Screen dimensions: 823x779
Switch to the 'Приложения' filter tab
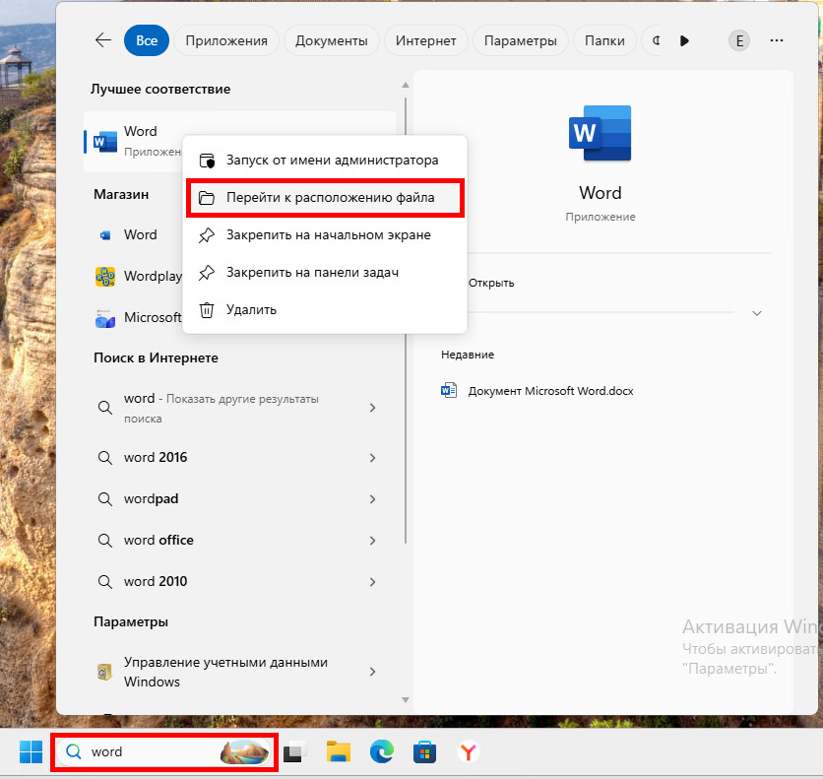click(226, 40)
